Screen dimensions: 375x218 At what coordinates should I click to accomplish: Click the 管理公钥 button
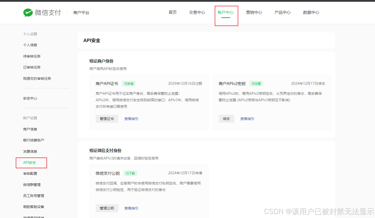coord(107,208)
